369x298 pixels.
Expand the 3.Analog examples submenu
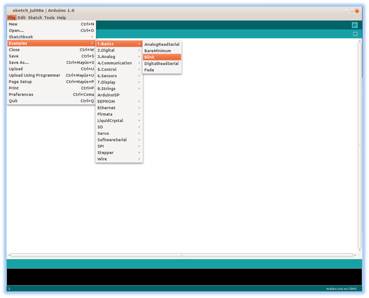pyautogui.click(x=119, y=57)
